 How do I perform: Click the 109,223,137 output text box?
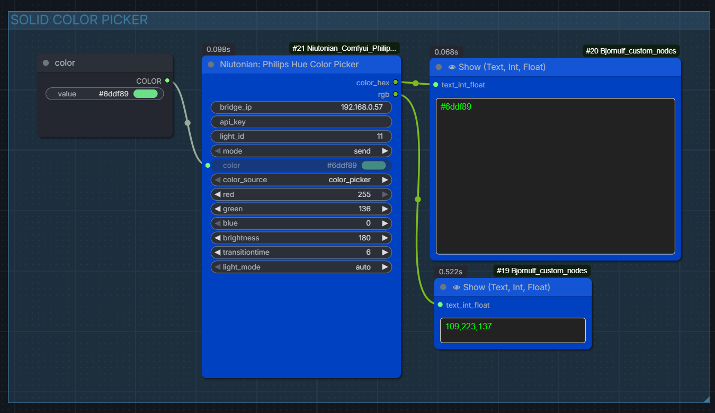click(513, 330)
